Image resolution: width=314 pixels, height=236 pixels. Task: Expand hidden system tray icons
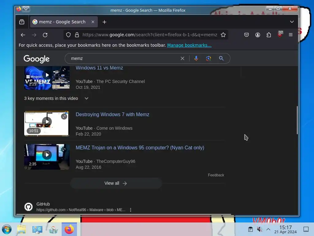coord(268,229)
